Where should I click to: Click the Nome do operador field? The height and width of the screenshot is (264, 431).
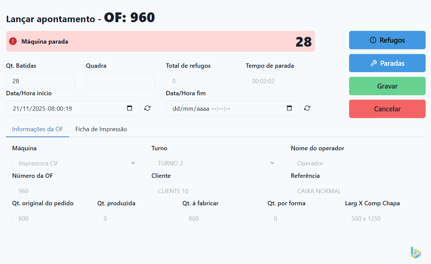pos(355,163)
